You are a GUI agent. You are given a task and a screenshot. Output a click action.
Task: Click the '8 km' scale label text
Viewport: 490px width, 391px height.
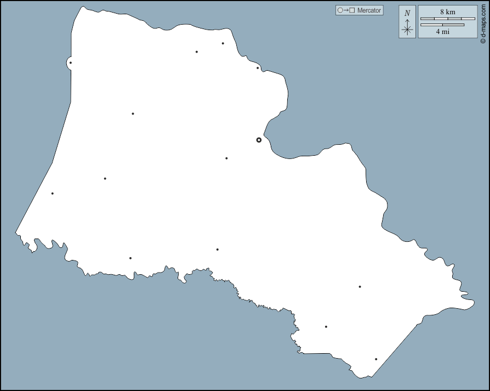tap(448, 12)
